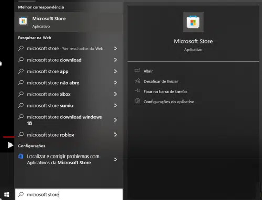
Task: Expand 'microsoft store download' chevron
Action: (116, 60)
